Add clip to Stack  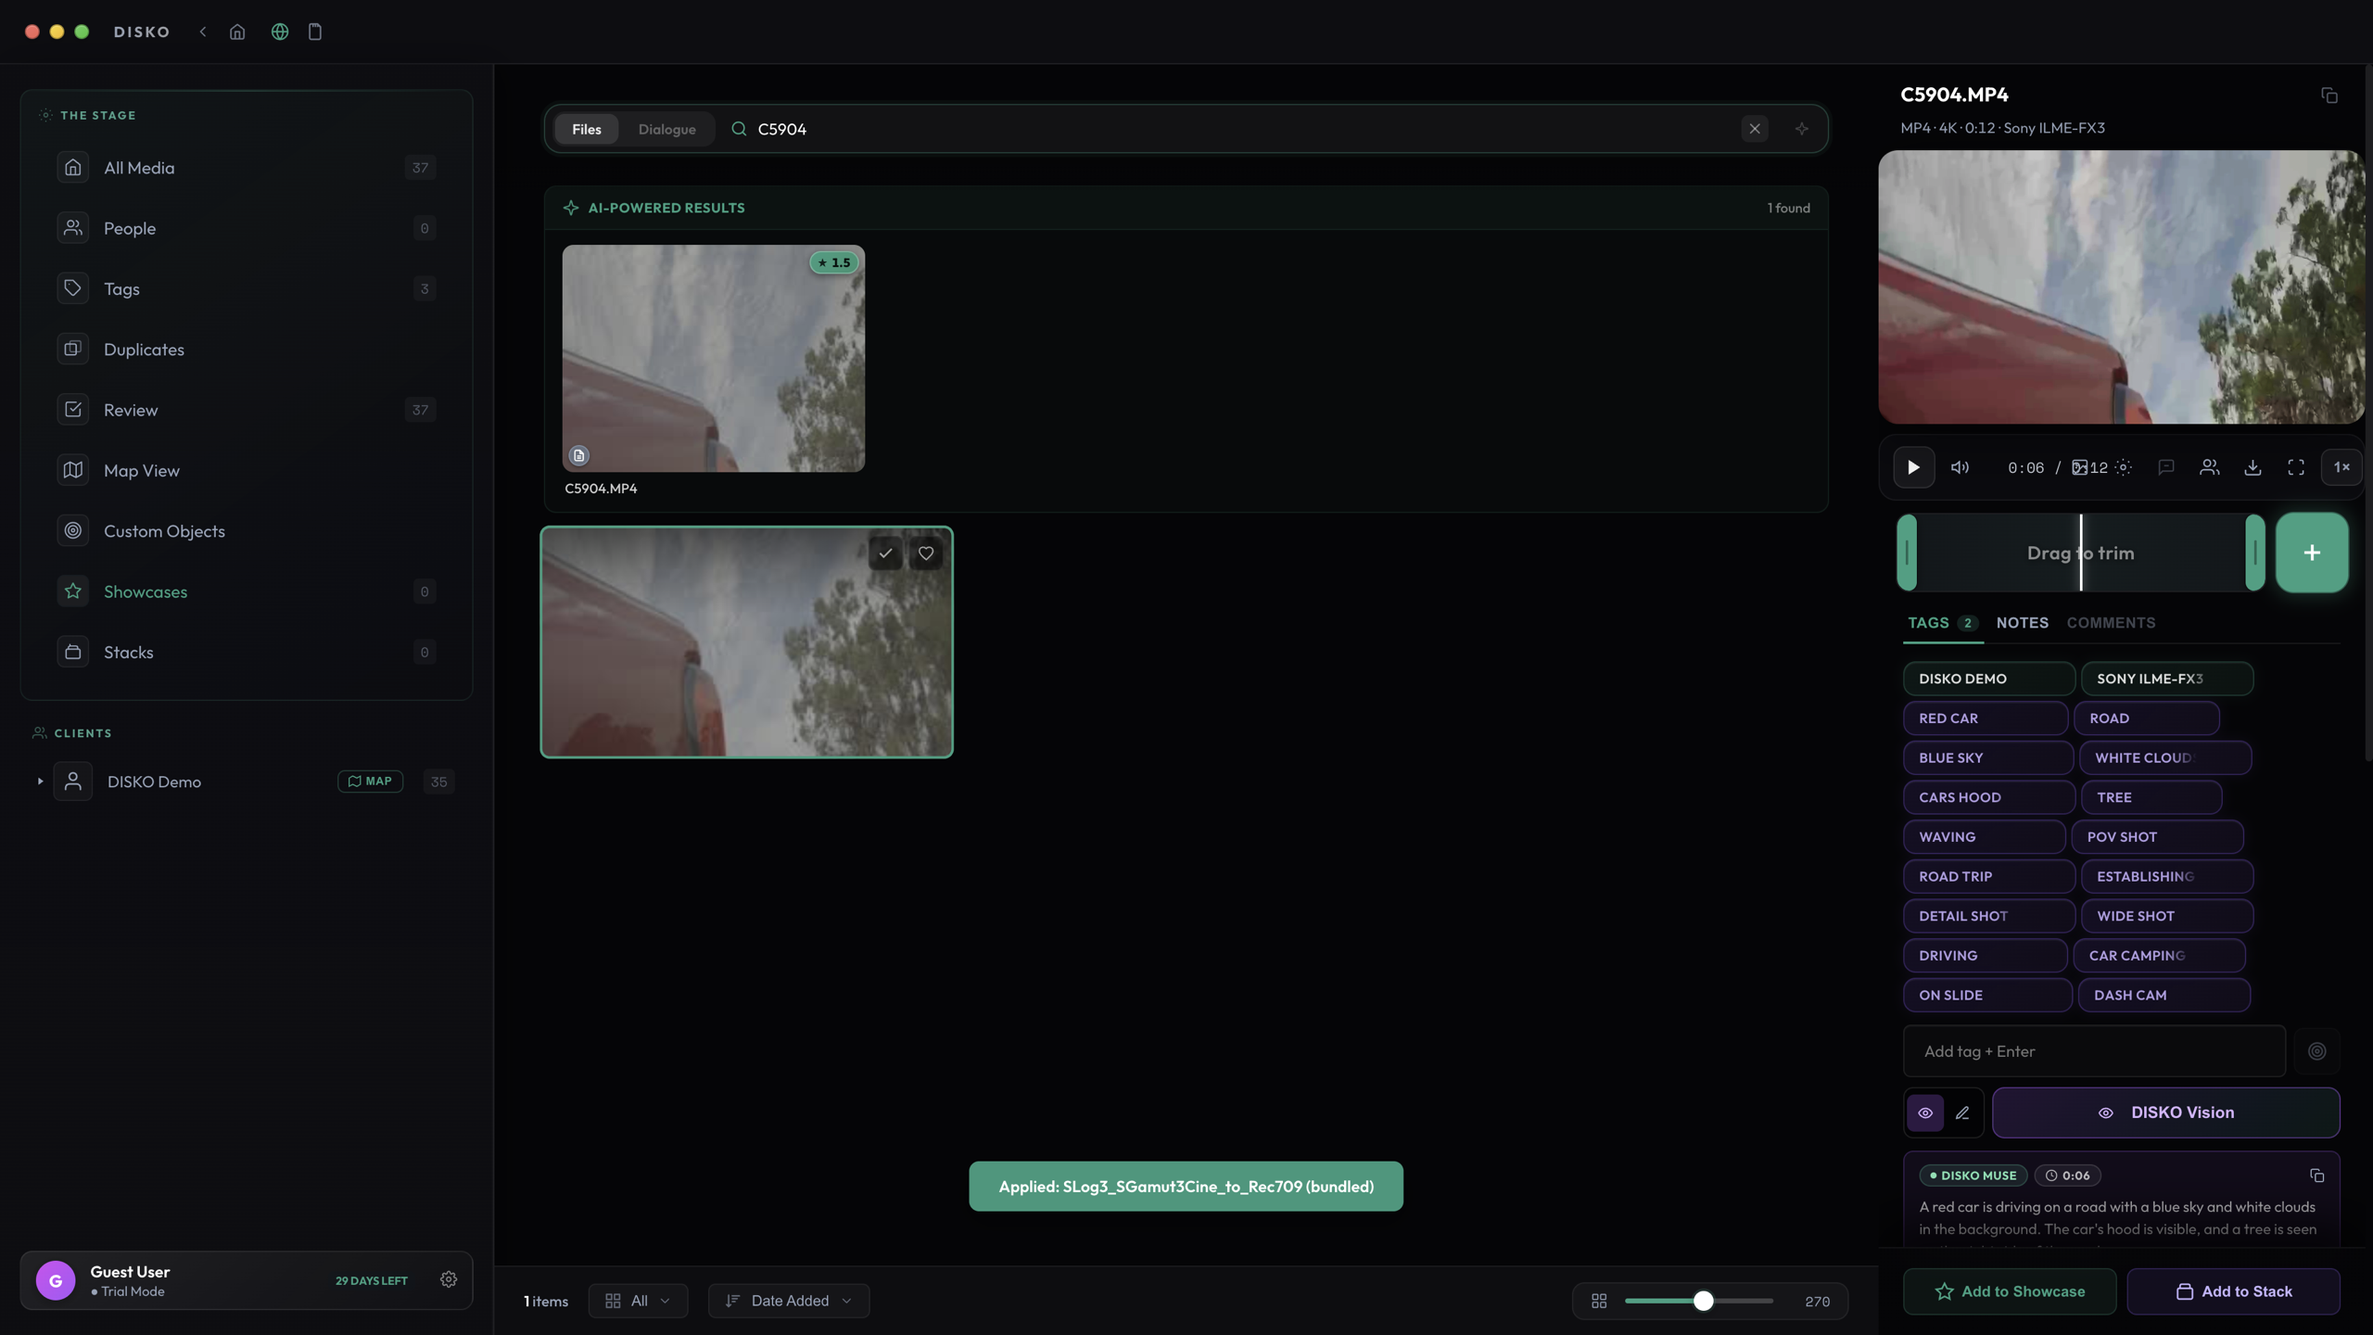[x=2233, y=1291]
